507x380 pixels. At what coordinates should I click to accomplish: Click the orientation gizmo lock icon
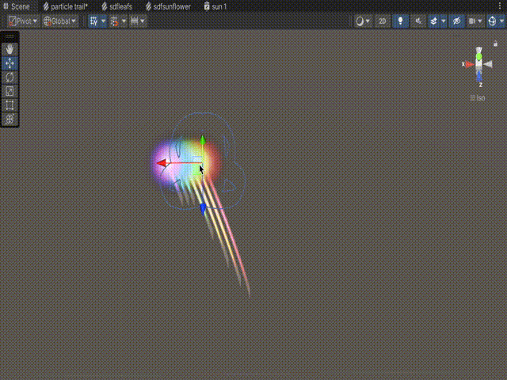coord(495,44)
